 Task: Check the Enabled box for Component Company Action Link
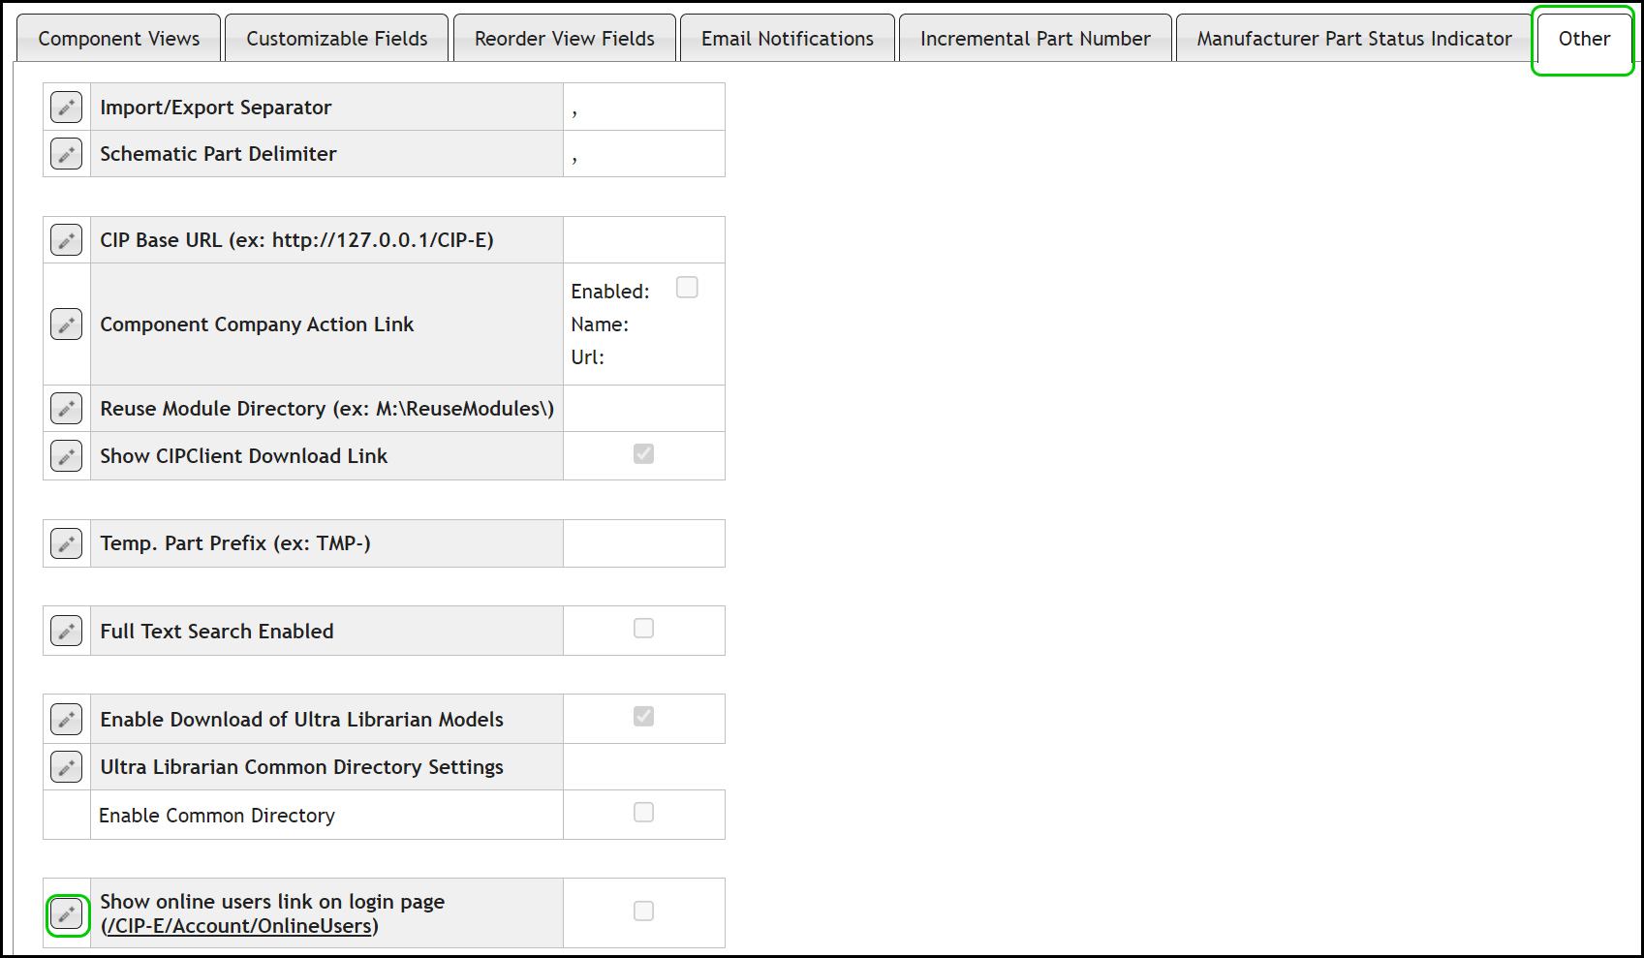pyautogui.click(x=687, y=287)
